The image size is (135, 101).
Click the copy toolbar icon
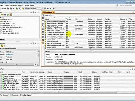point(8,9)
